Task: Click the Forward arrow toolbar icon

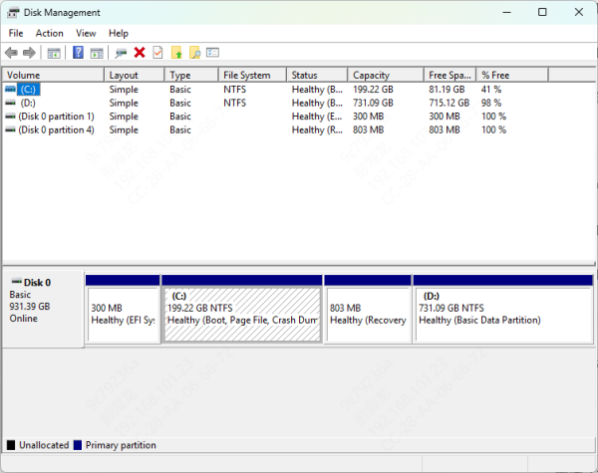Action: pos(29,53)
